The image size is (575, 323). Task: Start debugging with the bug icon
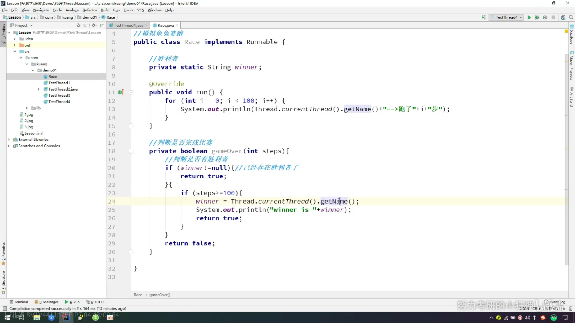(537, 17)
